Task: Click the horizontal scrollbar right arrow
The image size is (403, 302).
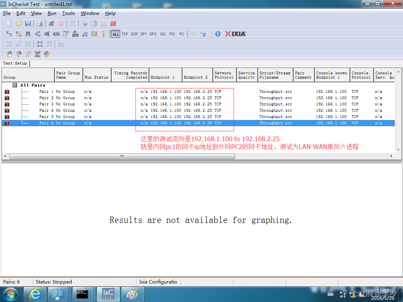Action: 392,156
